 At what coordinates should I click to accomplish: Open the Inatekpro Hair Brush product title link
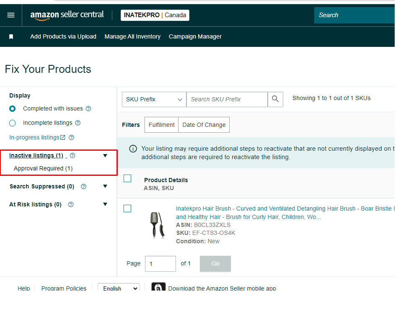coord(285,213)
